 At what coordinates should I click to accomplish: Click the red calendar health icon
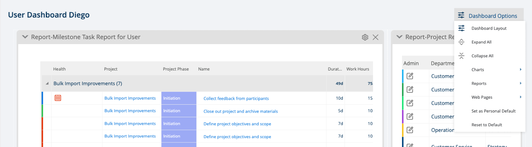click(x=58, y=98)
